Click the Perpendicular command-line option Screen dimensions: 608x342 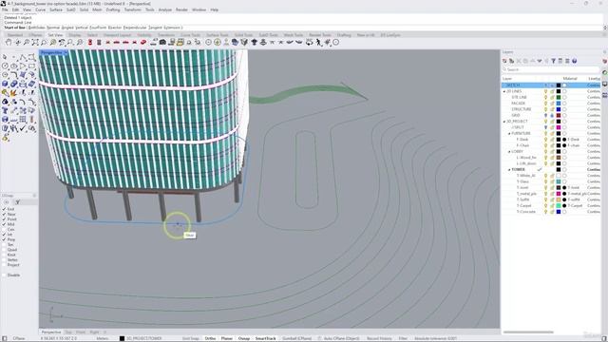(x=135, y=28)
